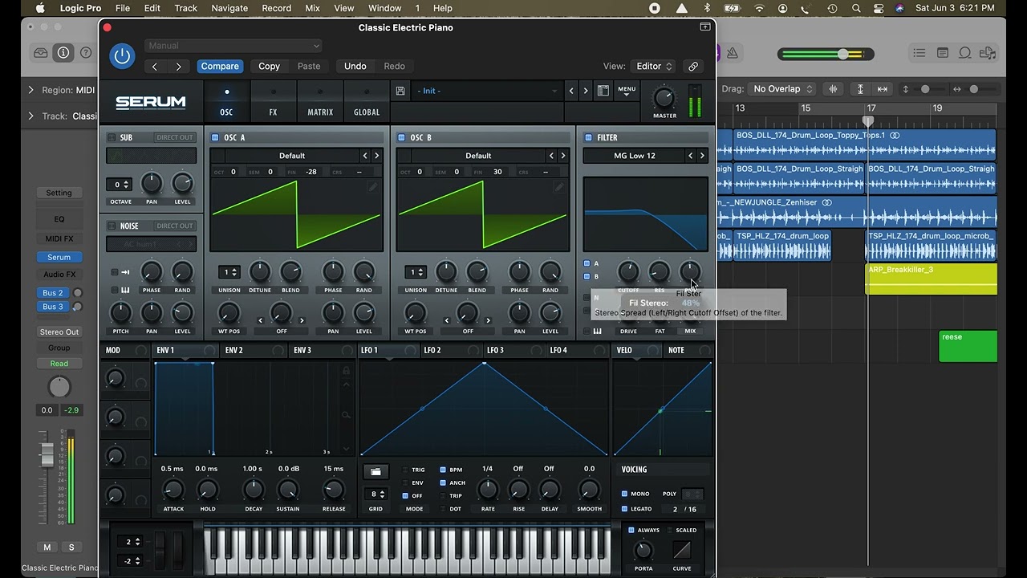The image size is (1027, 578).
Task: Click the Stereo Out output button
Action: [59, 332]
